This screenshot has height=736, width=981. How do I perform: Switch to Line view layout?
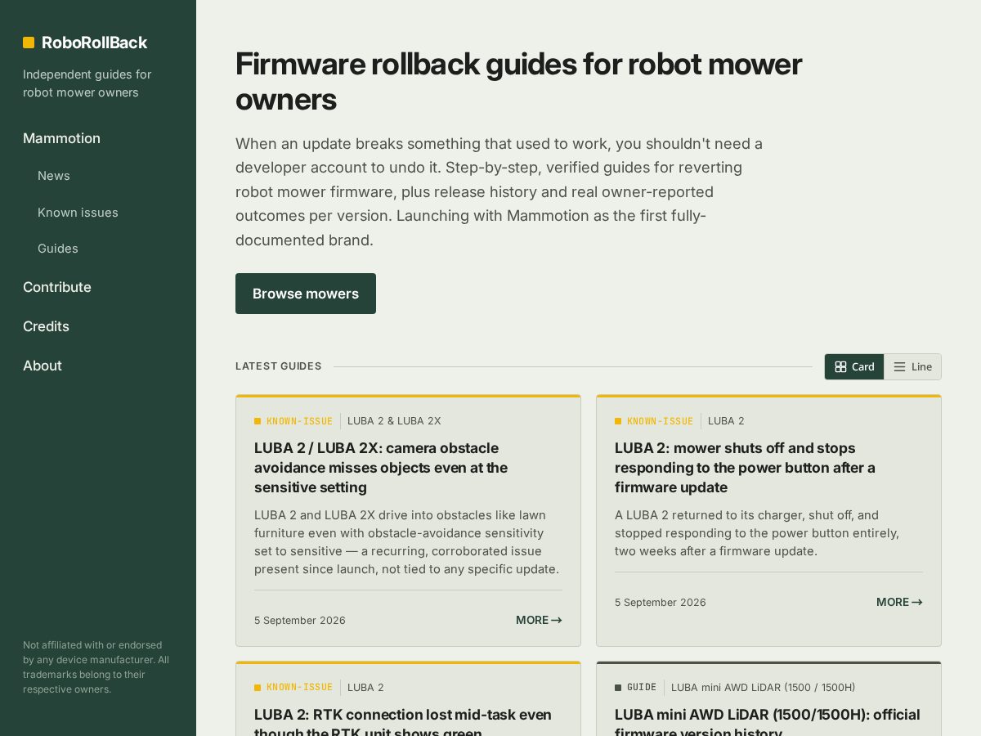pyautogui.click(x=912, y=366)
